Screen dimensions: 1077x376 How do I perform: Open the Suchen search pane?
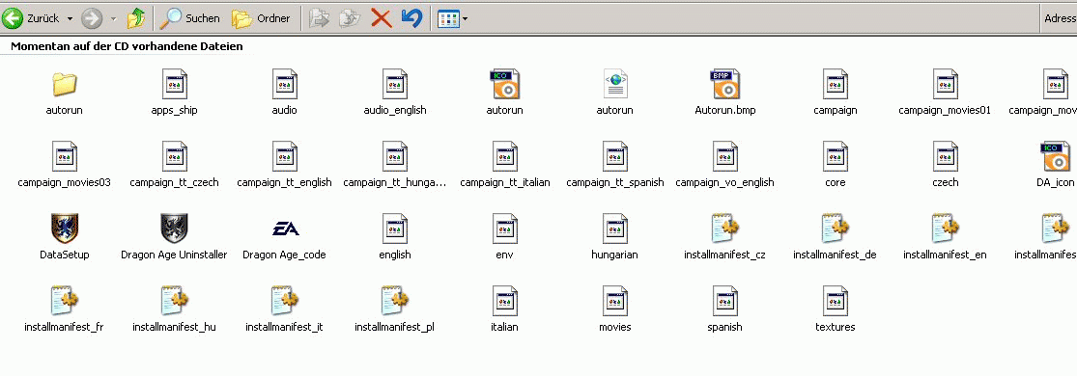[x=189, y=18]
